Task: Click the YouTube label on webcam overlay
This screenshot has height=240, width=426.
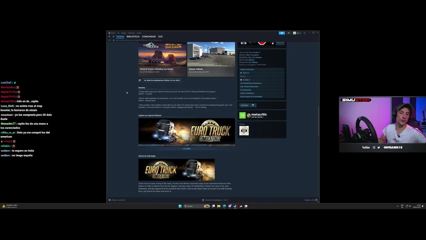Action: click(x=366, y=147)
